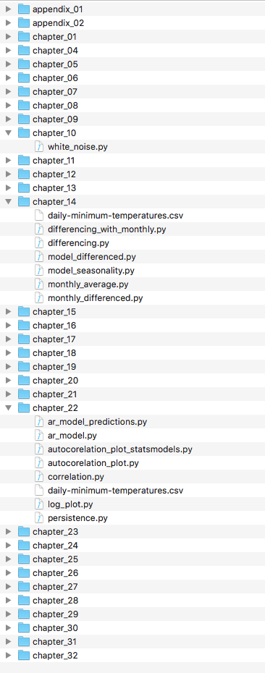Click the log_plot.py file icon
The image size is (265, 673).
coord(39,504)
